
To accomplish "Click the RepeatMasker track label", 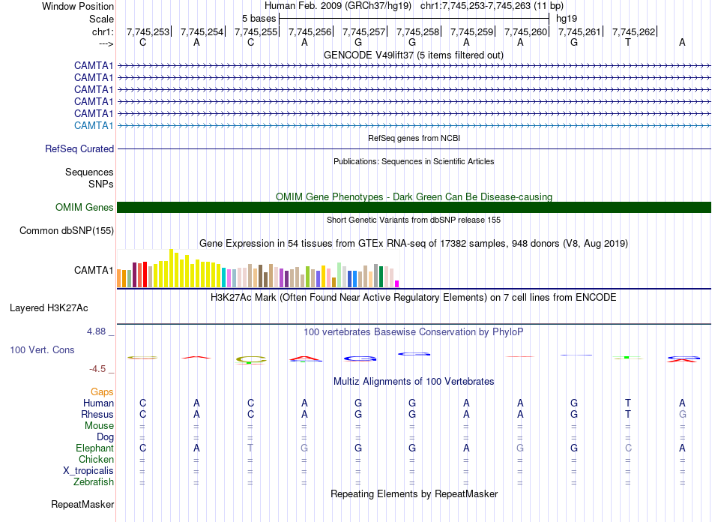I will [82, 504].
